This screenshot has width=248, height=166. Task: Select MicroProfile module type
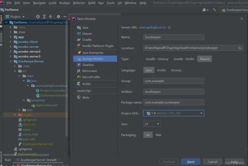(x=95, y=77)
